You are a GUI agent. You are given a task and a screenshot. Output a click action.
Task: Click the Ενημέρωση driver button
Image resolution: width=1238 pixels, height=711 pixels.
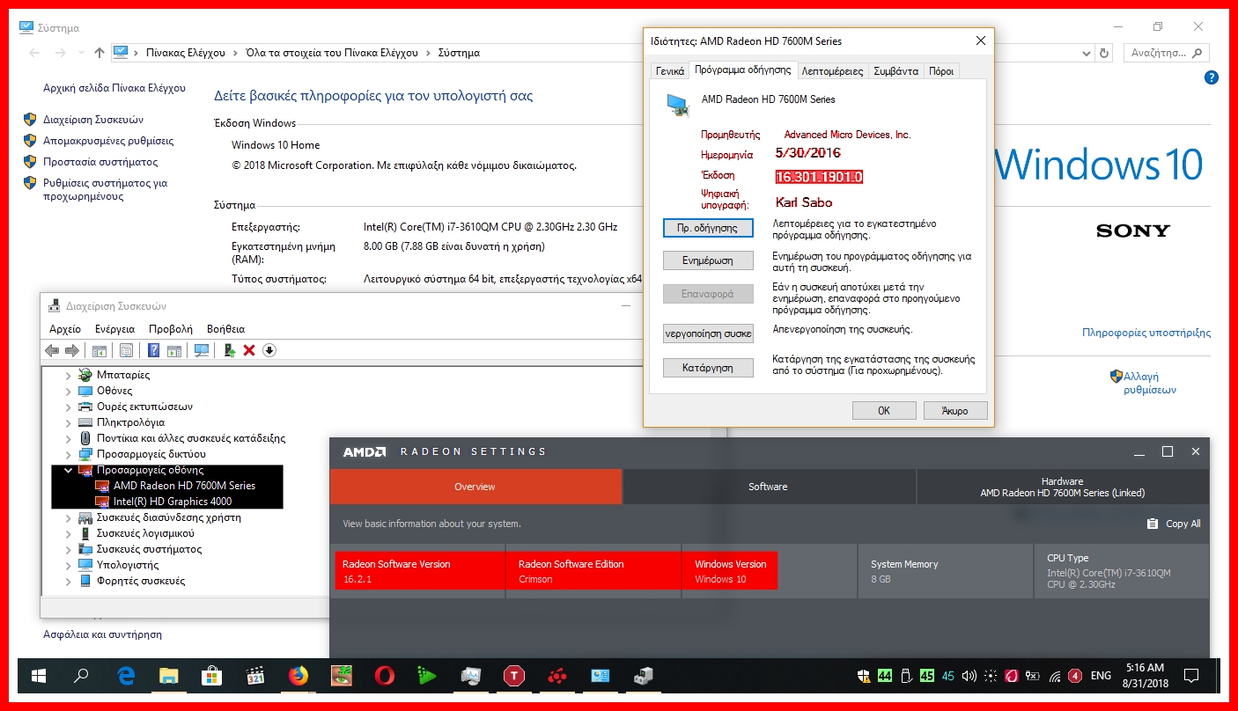click(708, 260)
